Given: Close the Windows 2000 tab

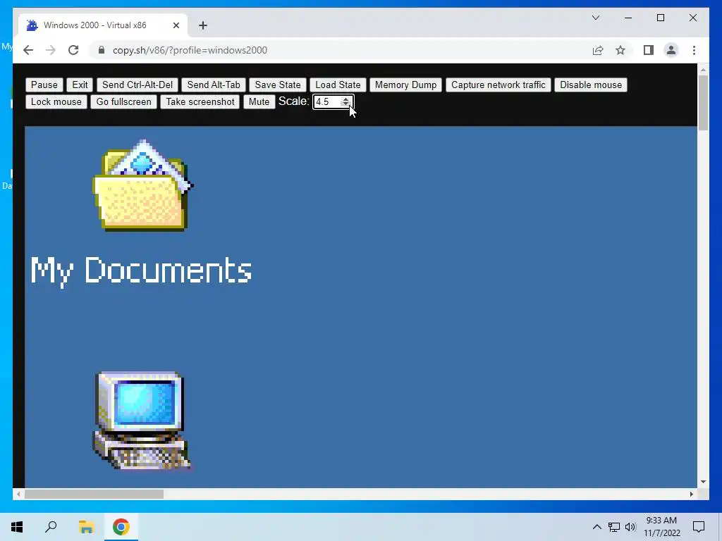Looking at the screenshot, I should pos(176,25).
